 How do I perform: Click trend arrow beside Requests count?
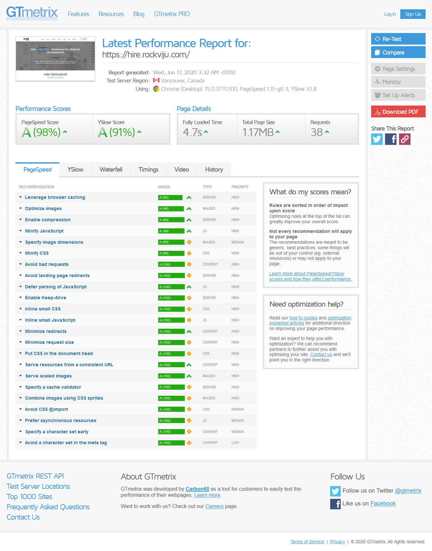327,132
